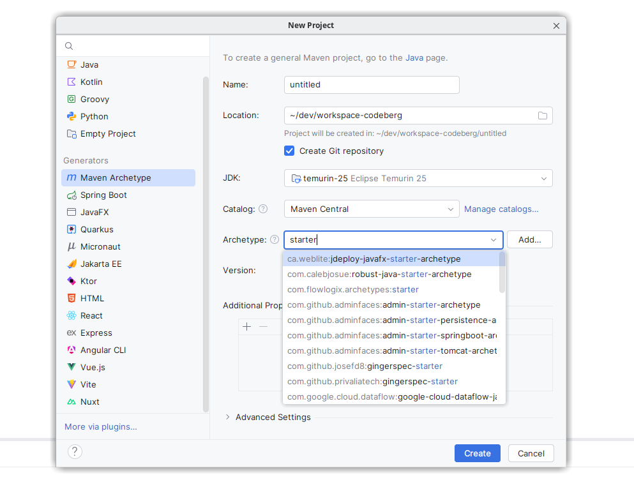Choose the Spring Boot generator icon

[72, 195]
